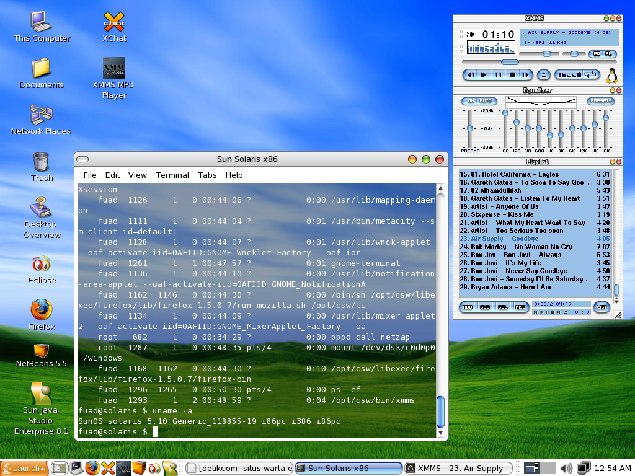635x476 pixels.
Task: Open the SEL menu in the playlist editor
Action: point(502,307)
